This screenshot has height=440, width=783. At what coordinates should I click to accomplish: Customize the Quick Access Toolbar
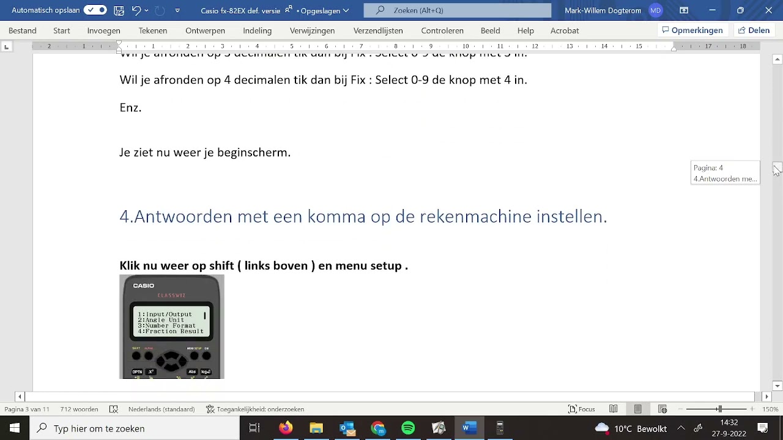coord(177,10)
